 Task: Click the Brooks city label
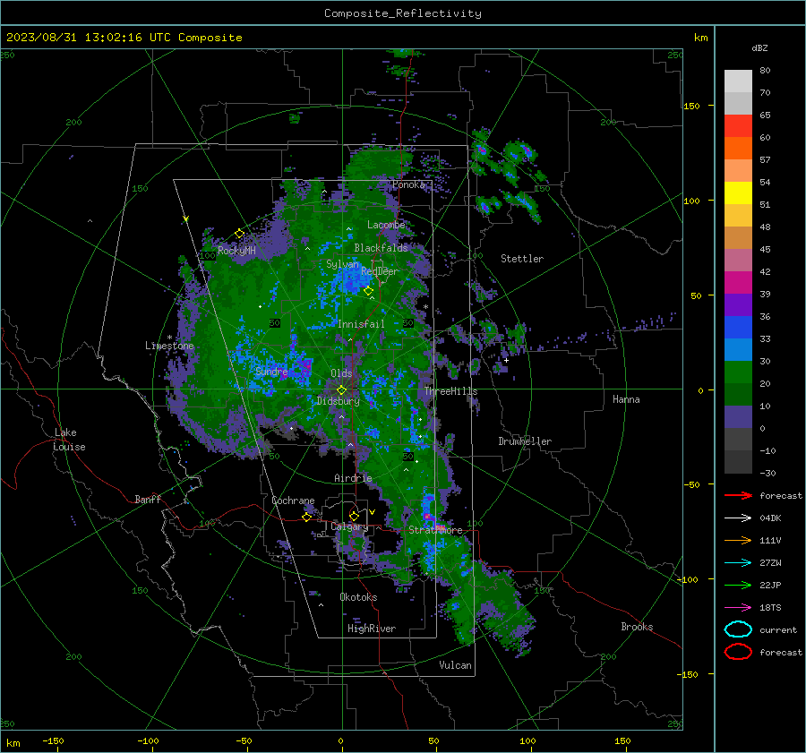pyautogui.click(x=637, y=627)
